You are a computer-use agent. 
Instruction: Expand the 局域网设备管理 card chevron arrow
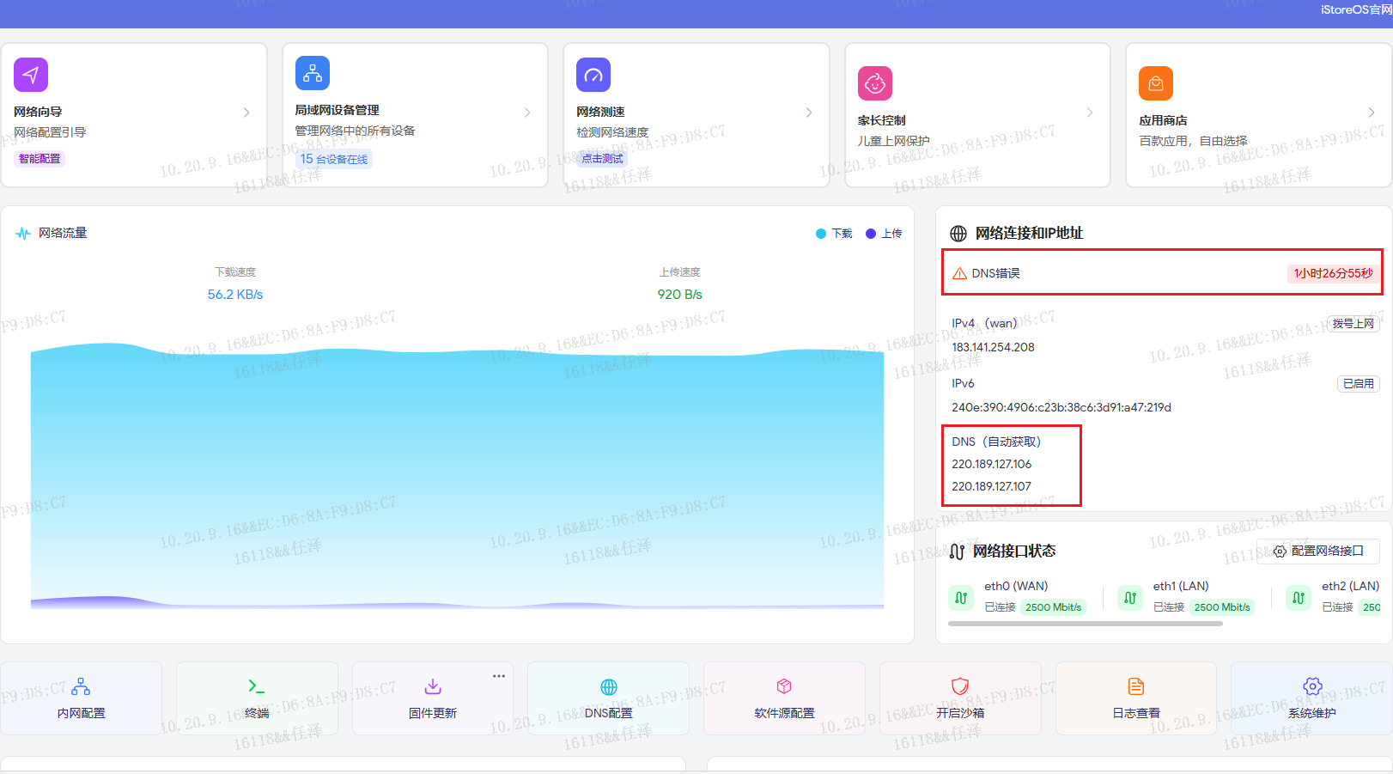tap(527, 113)
